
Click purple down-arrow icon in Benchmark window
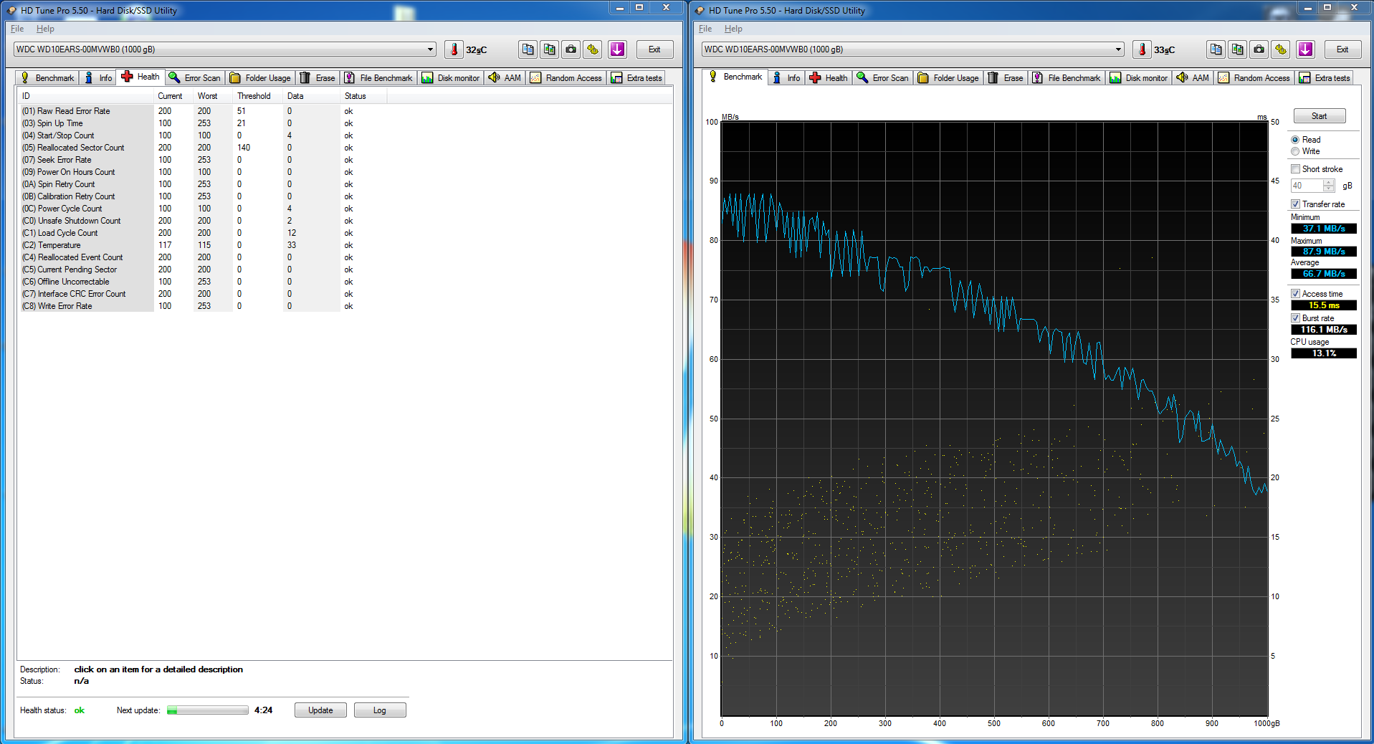click(1305, 49)
